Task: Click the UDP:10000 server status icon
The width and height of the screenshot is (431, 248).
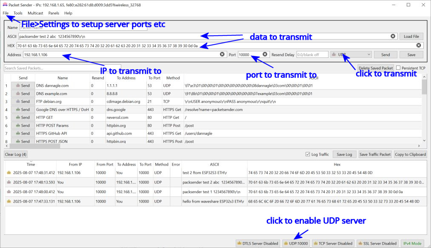Action: pyautogui.click(x=297, y=243)
